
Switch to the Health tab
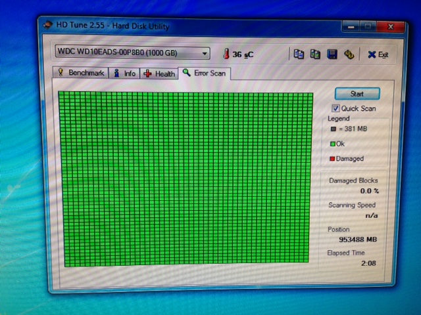(x=159, y=73)
